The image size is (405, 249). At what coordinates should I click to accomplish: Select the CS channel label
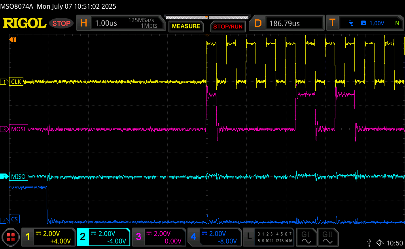coord(15,219)
